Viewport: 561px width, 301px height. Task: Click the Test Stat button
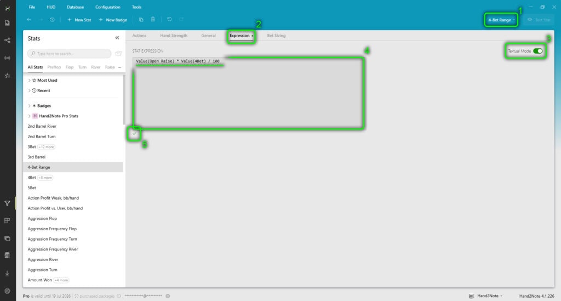coord(539,20)
